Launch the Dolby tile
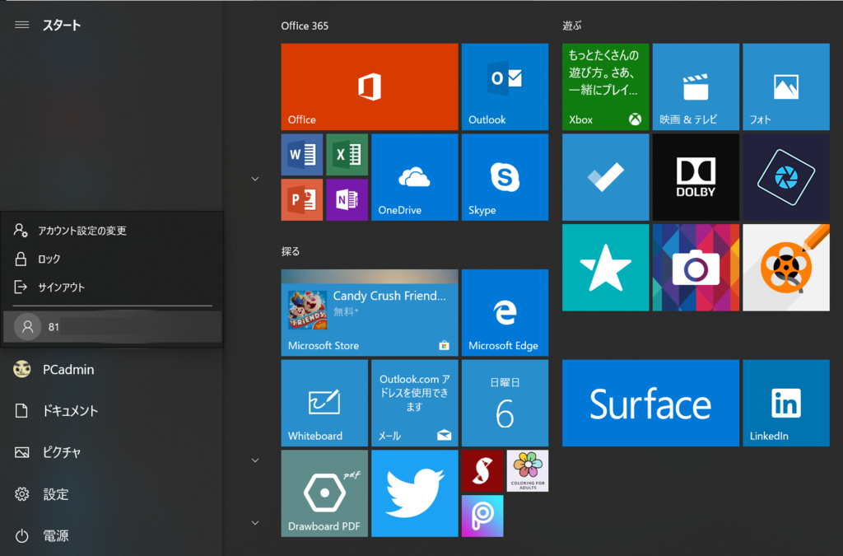This screenshot has width=843, height=556. [x=696, y=177]
